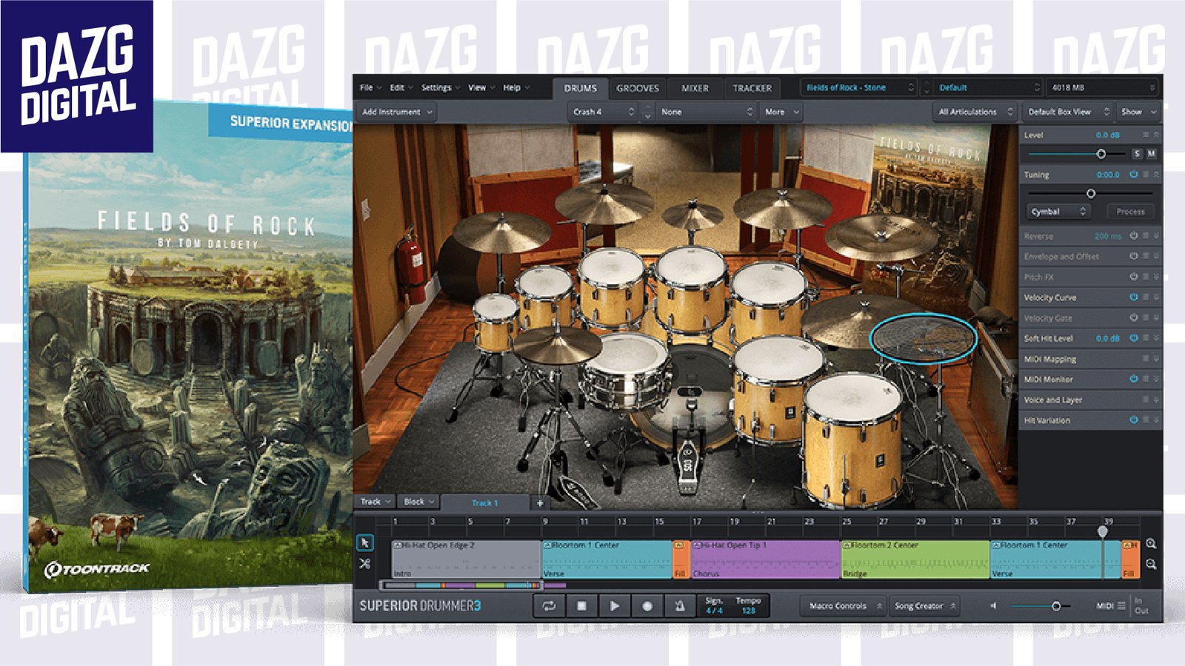Switch to the Tracker tab
Image resolution: width=1185 pixels, height=666 pixels.
752,88
